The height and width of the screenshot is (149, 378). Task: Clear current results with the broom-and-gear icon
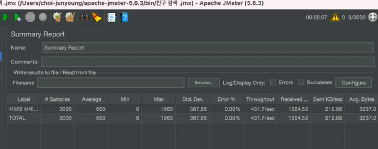pos(57,17)
